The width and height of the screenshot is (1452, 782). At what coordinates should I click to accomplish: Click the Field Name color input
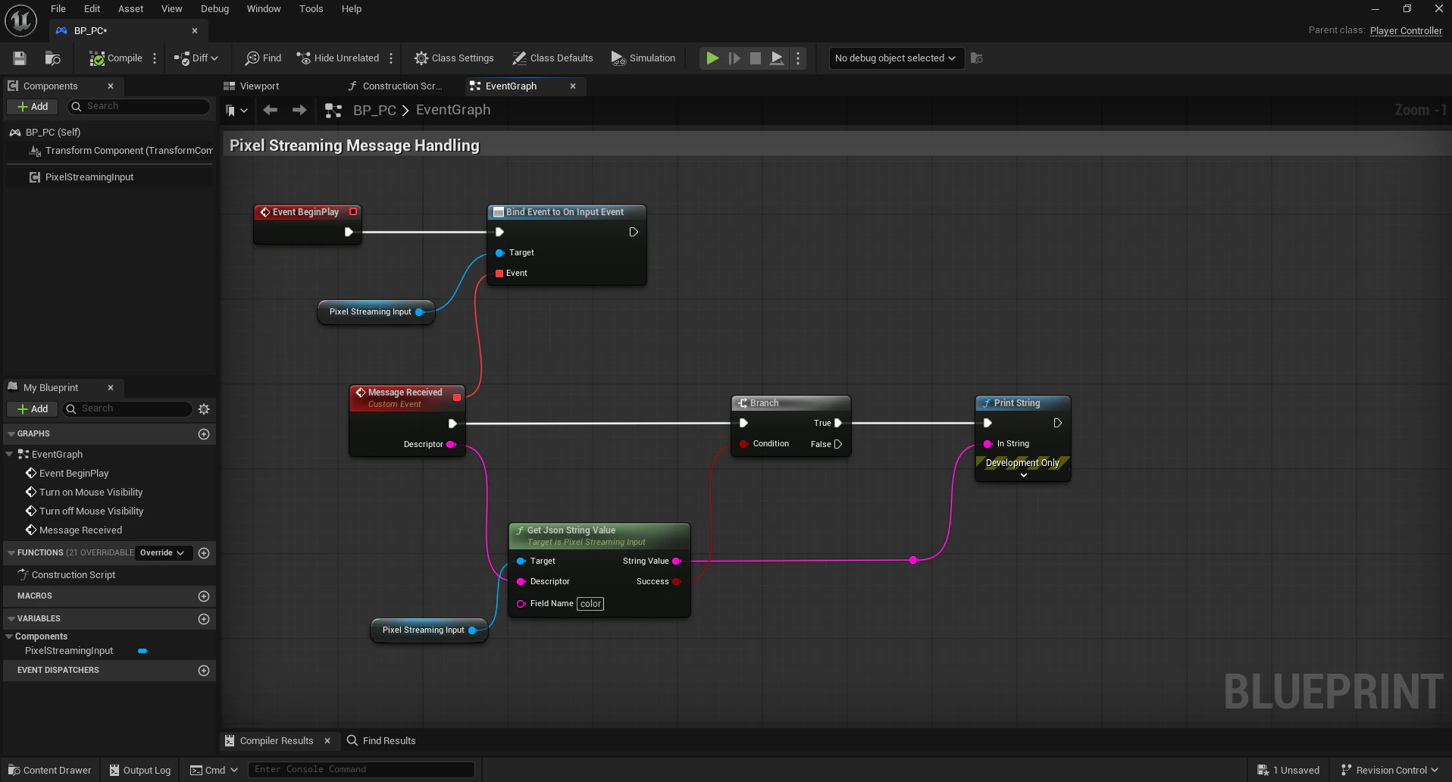pos(590,604)
